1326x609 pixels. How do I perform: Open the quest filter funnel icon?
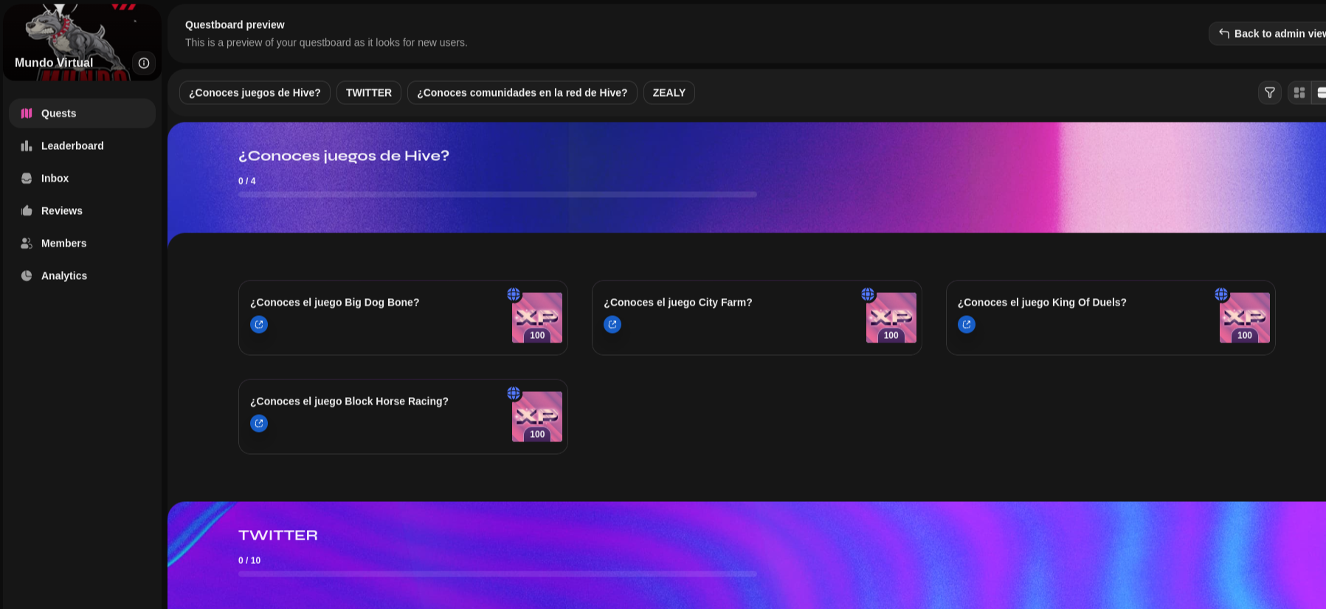point(1270,92)
